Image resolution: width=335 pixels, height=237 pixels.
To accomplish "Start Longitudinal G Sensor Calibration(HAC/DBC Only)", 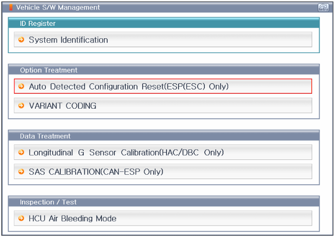I will (163, 152).
